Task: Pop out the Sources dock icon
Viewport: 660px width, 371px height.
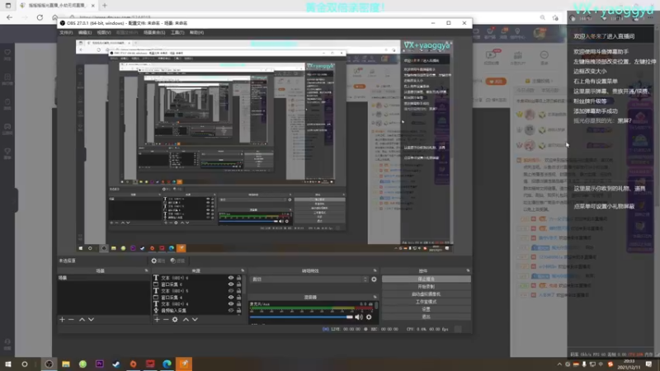Action: (x=243, y=271)
